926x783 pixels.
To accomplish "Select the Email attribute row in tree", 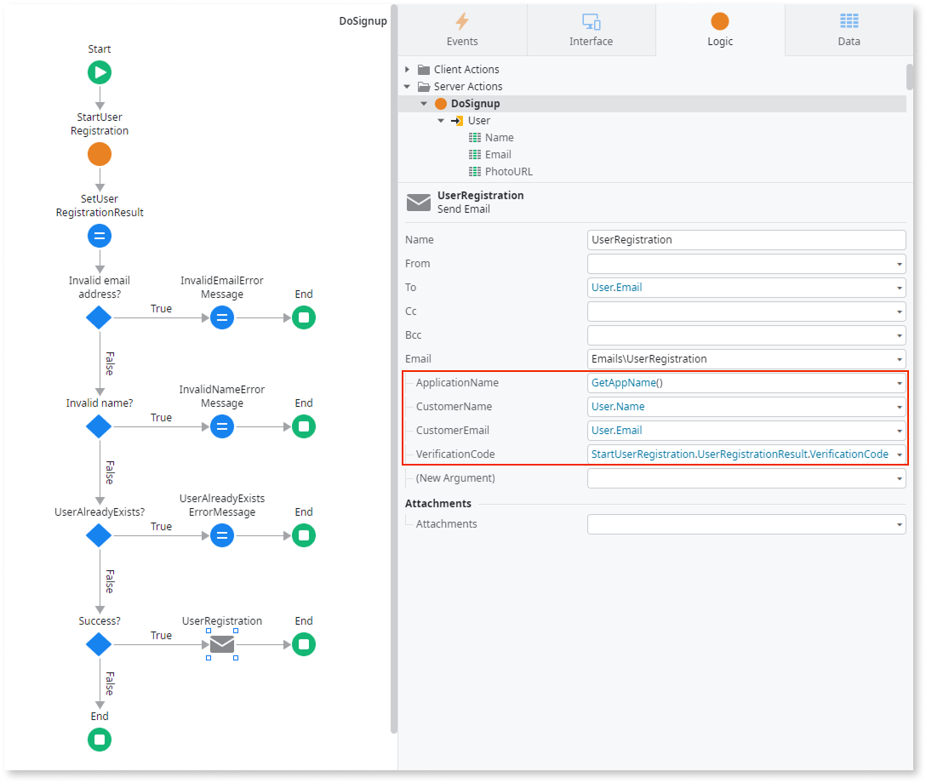I will (x=652, y=155).
